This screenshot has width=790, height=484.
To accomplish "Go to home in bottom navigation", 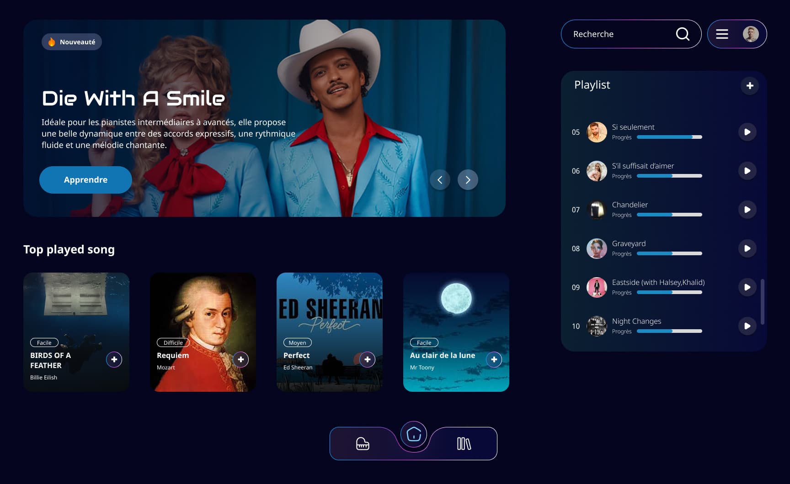I will tap(414, 434).
